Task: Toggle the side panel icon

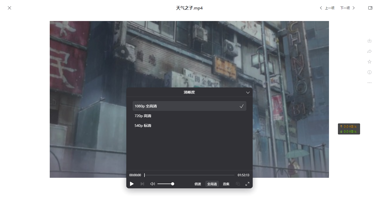Action: [370, 8]
